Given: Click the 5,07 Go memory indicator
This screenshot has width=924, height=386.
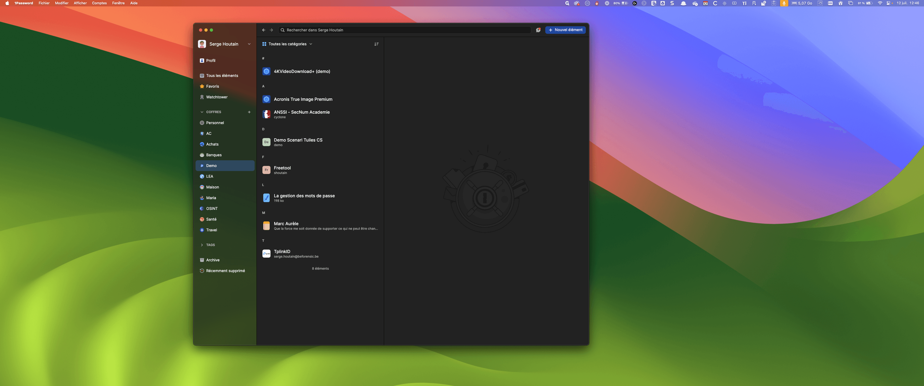Looking at the screenshot, I should 802,3.
